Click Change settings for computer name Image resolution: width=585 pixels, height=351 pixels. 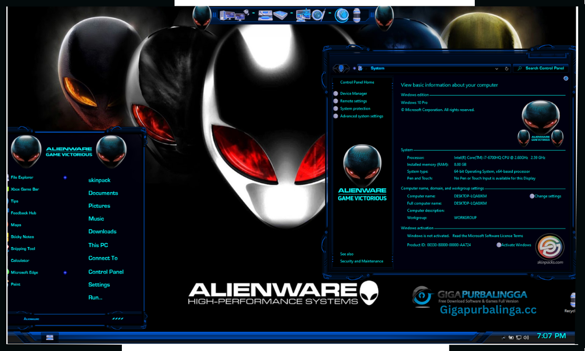click(548, 196)
